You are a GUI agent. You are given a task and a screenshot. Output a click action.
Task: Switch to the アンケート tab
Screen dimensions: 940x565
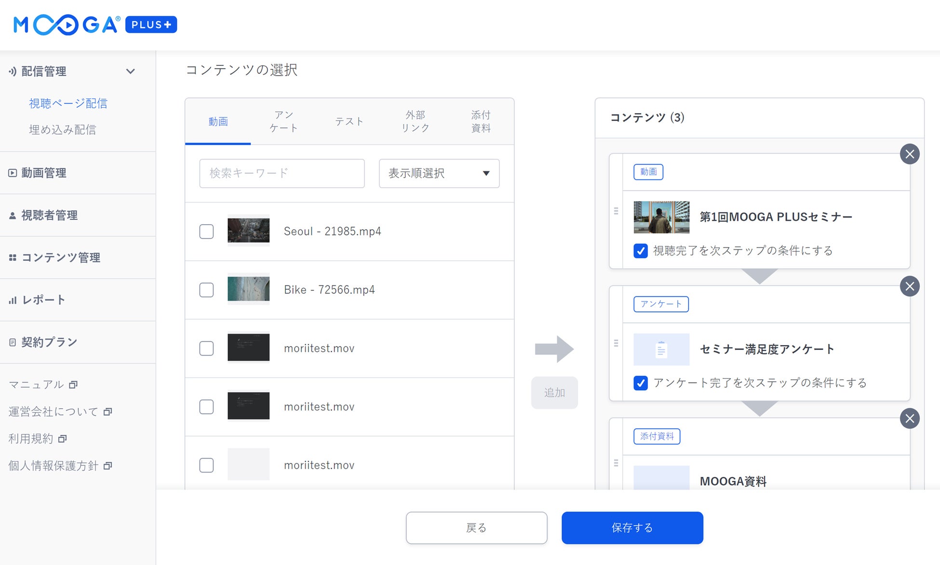pos(283,121)
